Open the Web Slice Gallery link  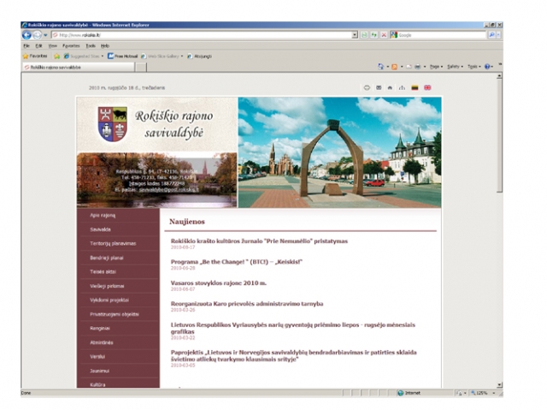[x=162, y=56]
